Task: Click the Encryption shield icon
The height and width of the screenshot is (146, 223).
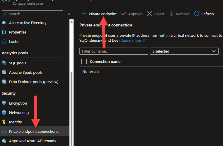Action: pos(4,103)
